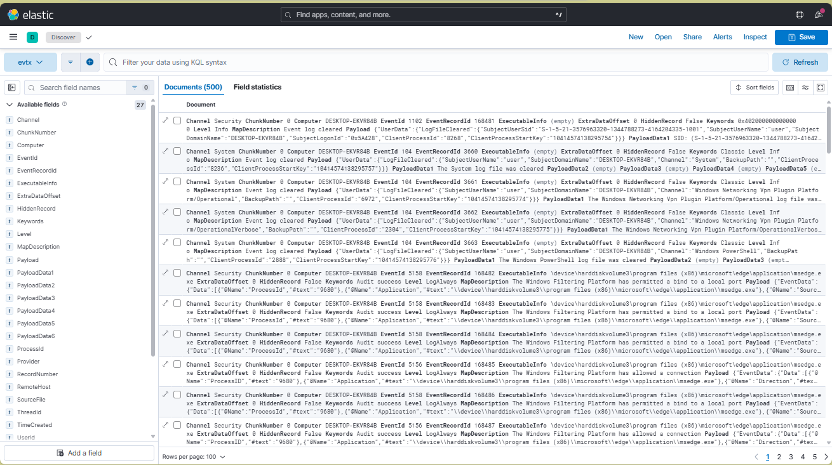Open the notifications bell
The width and height of the screenshot is (832, 465).
pyautogui.click(x=818, y=14)
